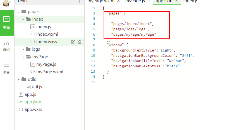Collapse the pages folder arrow
Screen dimensions: 246x130
coord(19,12)
